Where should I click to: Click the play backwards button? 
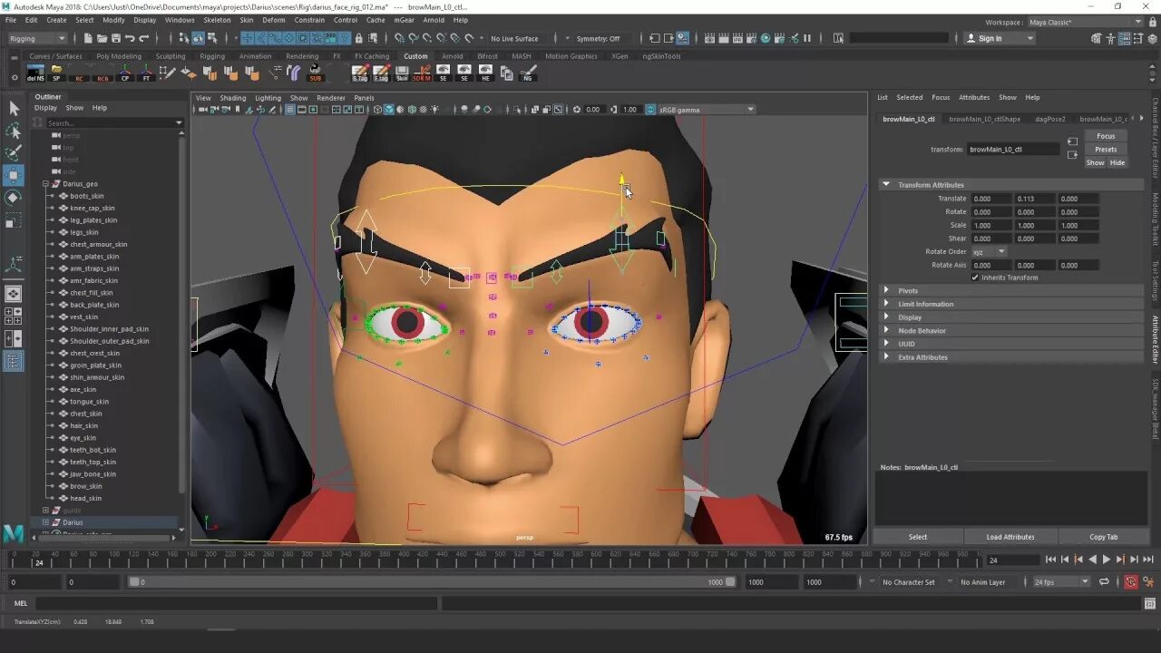[x=1092, y=560]
